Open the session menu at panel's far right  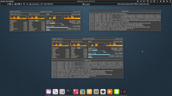(170, 1)
